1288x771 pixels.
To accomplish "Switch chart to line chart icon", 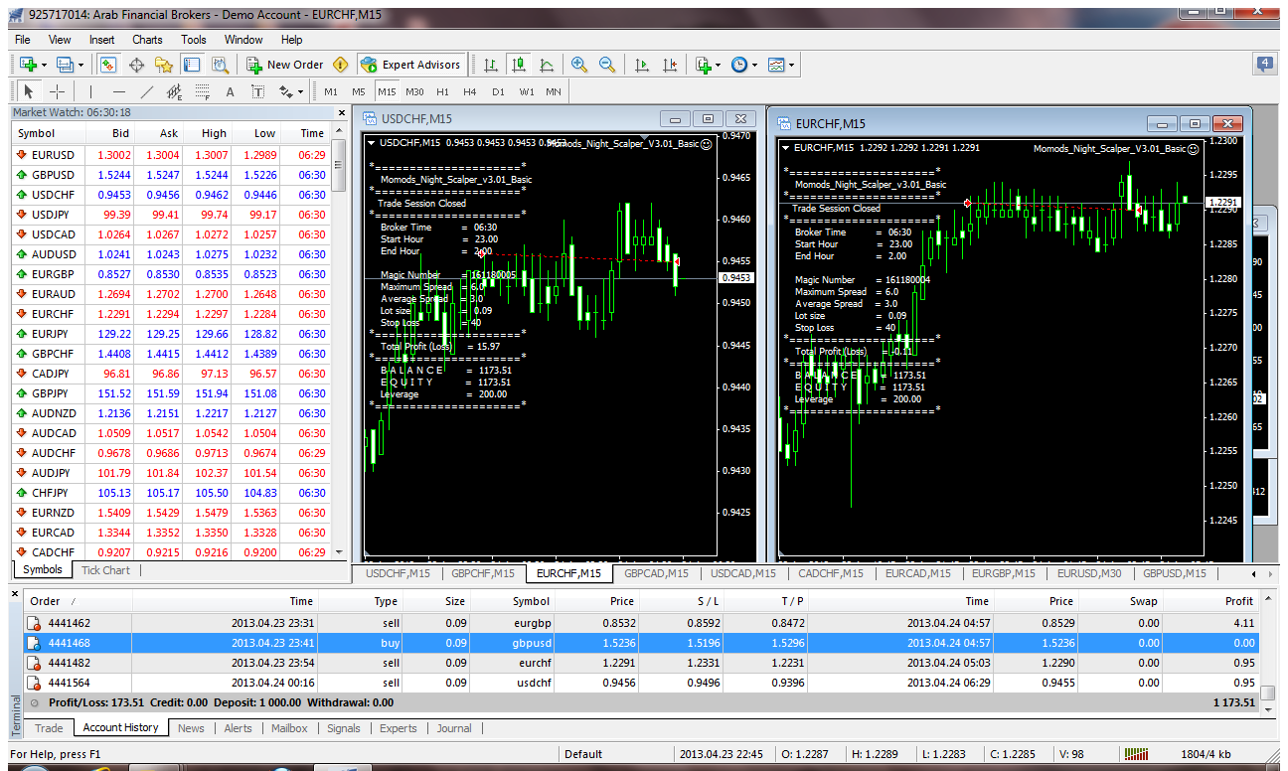I will [x=547, y=65].
